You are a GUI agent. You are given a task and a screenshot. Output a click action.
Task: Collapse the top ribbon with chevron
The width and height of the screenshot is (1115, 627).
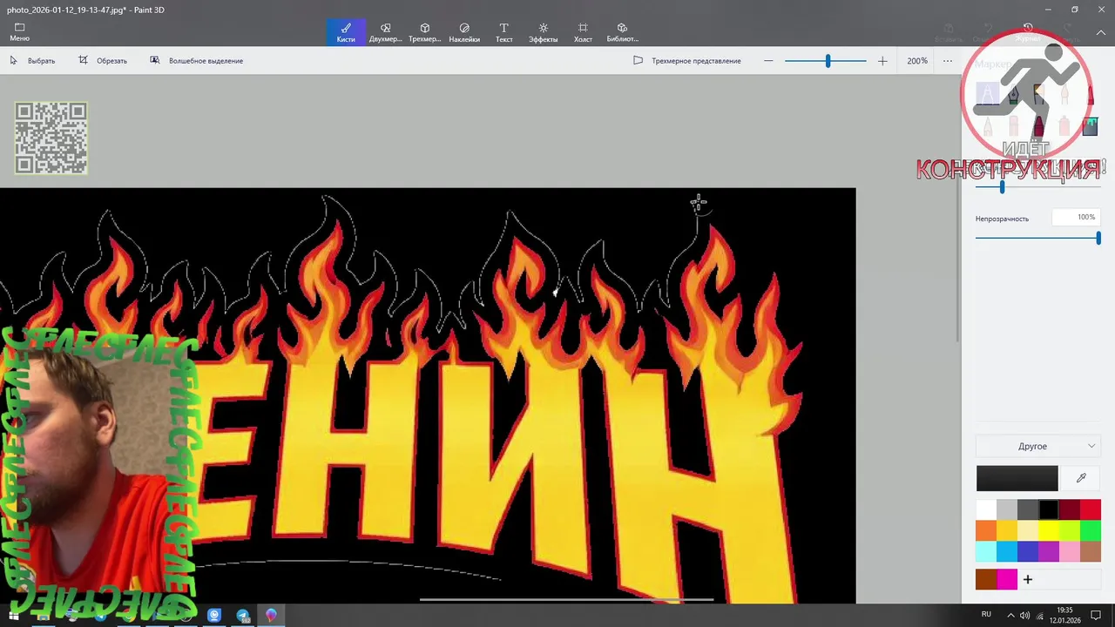point(1101,32)
